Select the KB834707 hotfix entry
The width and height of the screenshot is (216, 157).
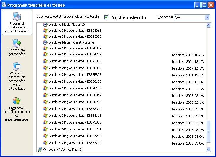[75, 54]
